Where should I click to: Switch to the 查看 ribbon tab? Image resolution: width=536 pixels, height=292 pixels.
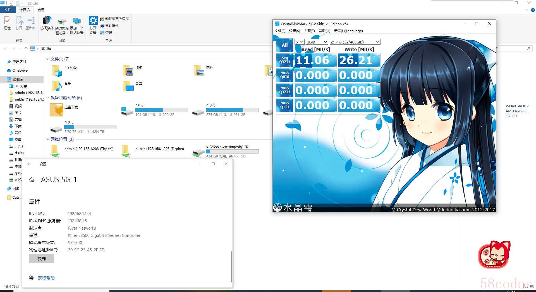pyautogui.click(x=41, y=10)
